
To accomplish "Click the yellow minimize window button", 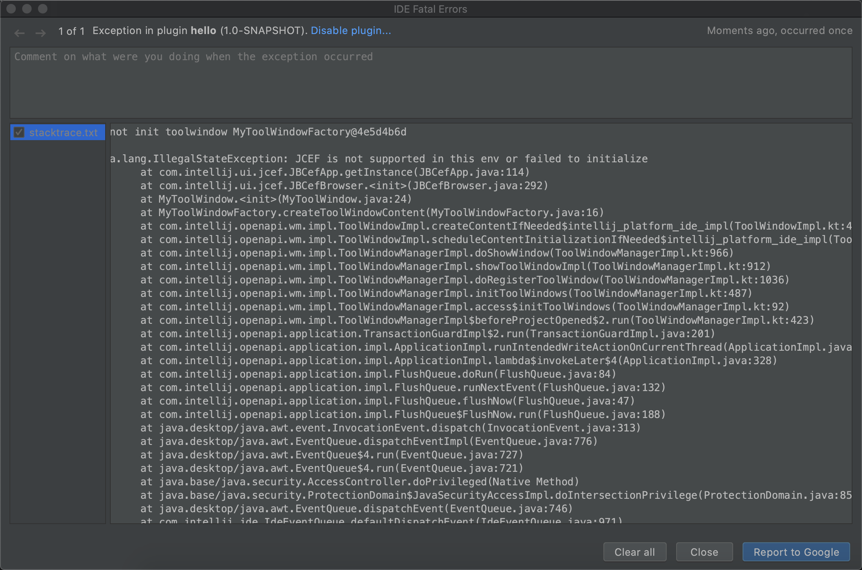I will [x=27, y=9].
